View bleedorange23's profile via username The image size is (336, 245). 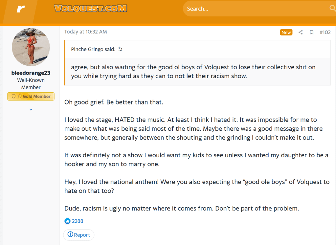pyautogui.click(x=31, y=73)
